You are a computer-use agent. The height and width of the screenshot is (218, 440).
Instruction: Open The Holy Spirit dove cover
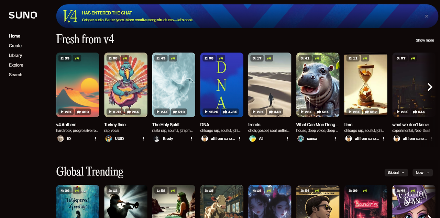click(x=174, y=85)
